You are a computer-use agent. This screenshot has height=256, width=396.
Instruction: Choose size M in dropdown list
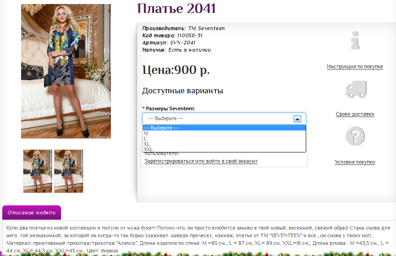pyautogui.click(x=224, y=133)
